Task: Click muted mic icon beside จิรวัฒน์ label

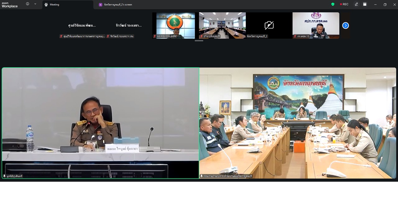Action: (x=108, y=36)
